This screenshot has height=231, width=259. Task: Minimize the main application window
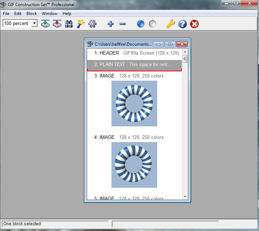226,3
